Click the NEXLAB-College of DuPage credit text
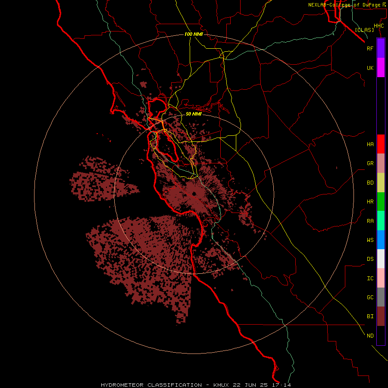The image size is (388, 388). (x=347, y=5)
